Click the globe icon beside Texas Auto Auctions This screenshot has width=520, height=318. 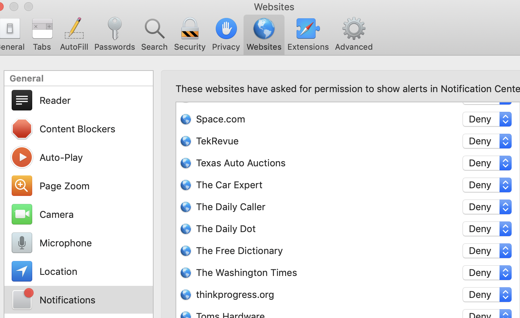pos(186,163)
